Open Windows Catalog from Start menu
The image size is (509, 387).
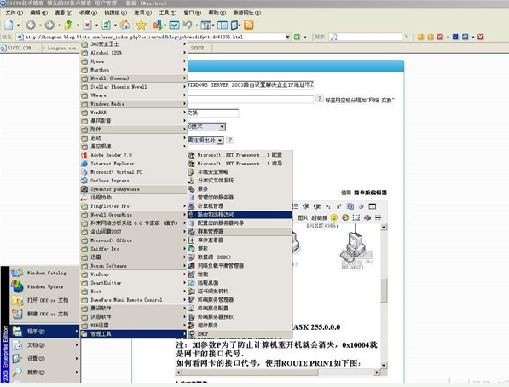click(45, 273)
